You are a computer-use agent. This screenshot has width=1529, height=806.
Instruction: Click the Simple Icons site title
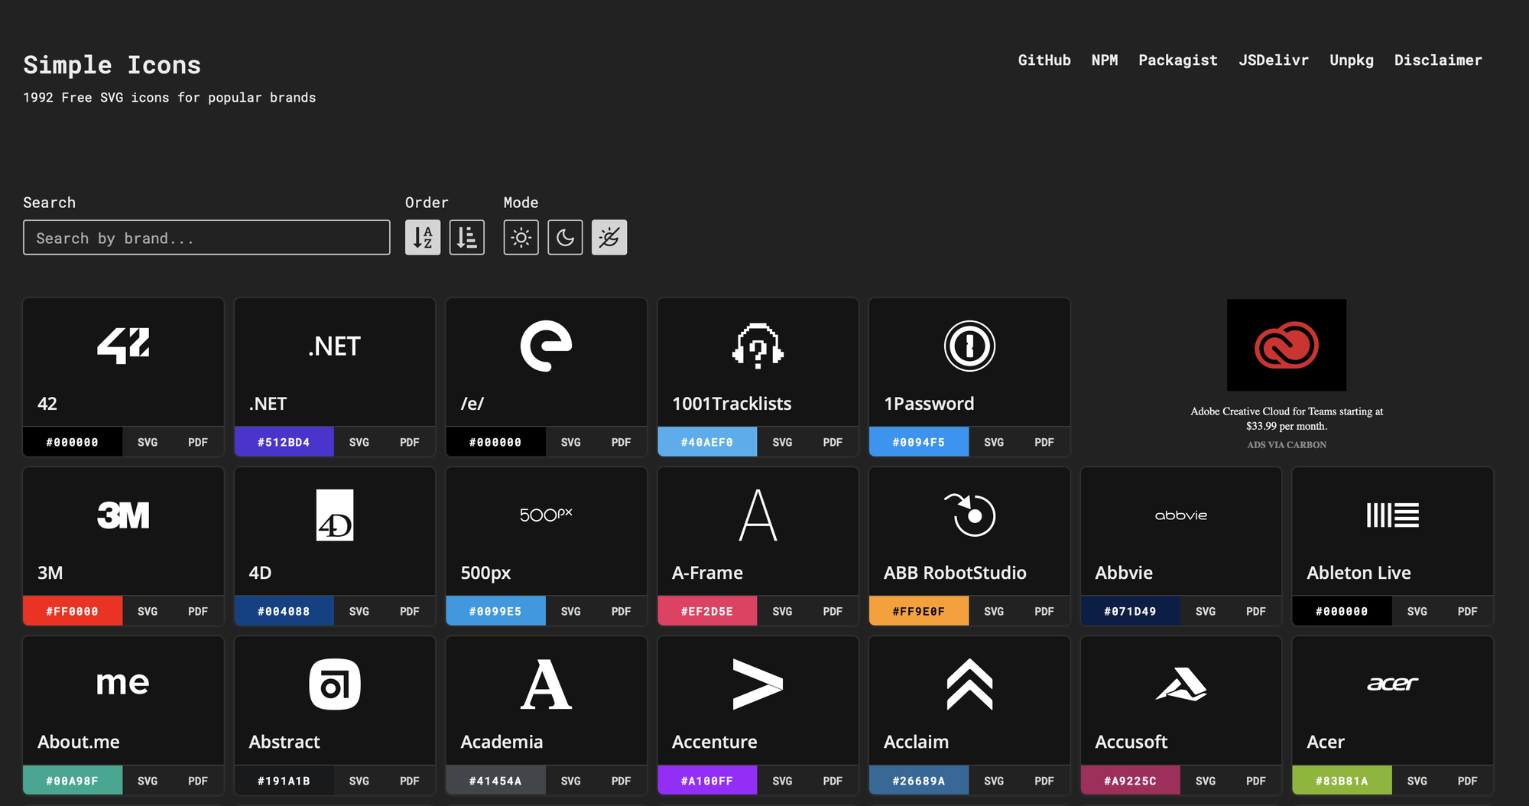(x=112, y=65)
